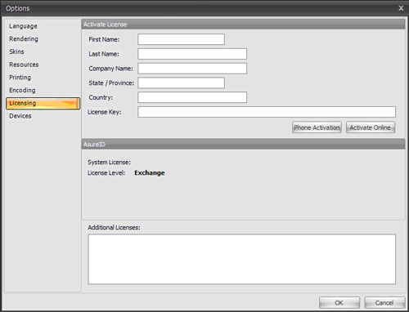Screen dimensions: 409x312
Task: Open the Devices settings category
Action: tap(20, 116)
